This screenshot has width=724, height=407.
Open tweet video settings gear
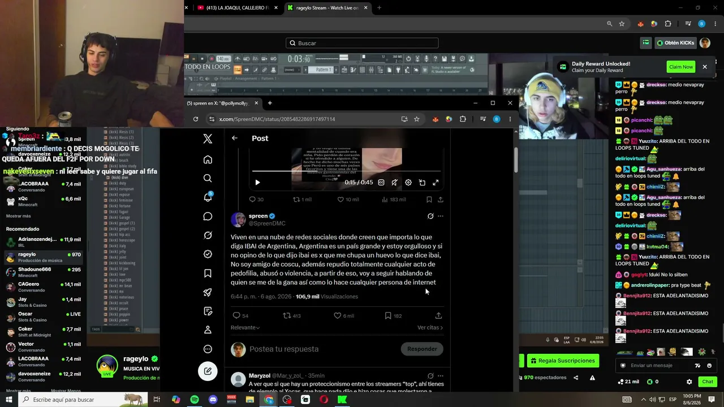pyautogui.click(x=408, y=183)
